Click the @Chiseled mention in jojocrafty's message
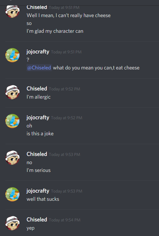This screenshot has width=159, height=236. [x=39, y=68]
